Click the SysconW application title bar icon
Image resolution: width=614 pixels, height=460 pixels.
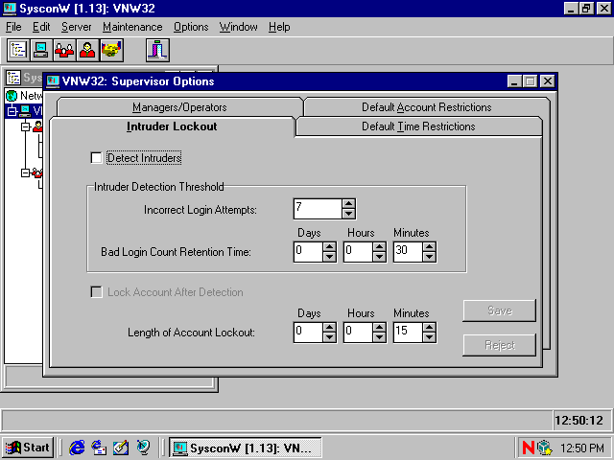tap(10, 9)
